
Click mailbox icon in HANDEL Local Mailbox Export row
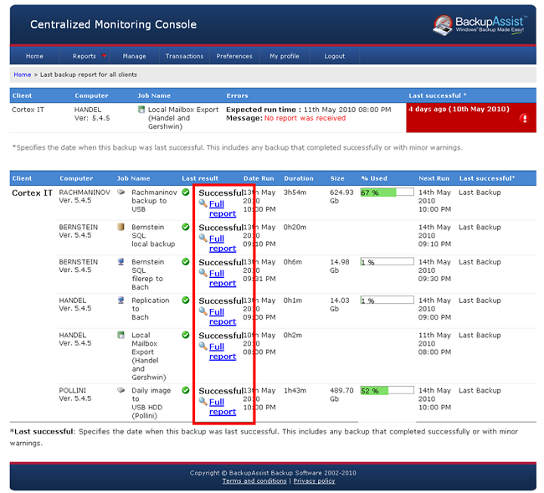pyautogui.click(x=121, y=335)
